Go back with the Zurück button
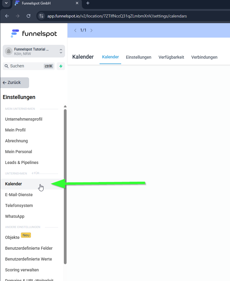 coord(15,83)
